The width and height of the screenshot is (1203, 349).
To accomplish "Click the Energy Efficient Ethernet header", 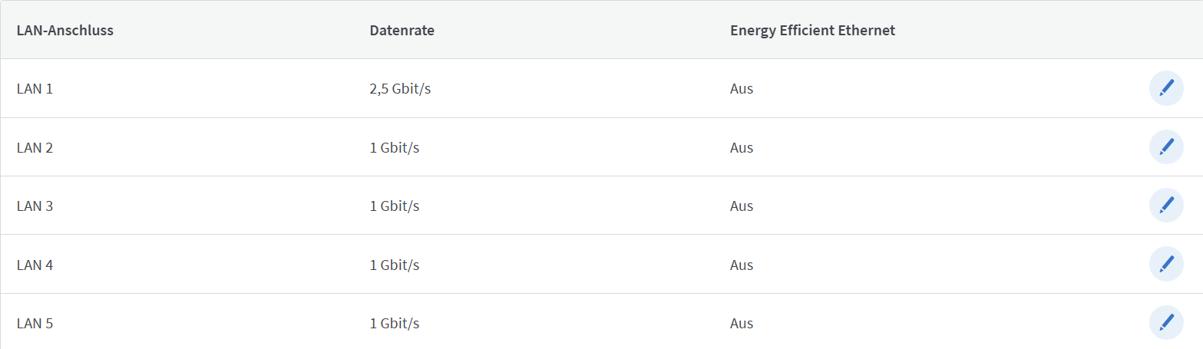I will (x=812, y=31).
